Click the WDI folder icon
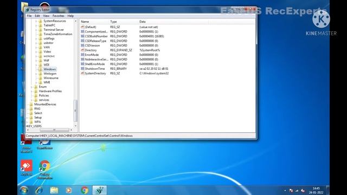 [41, 65]
